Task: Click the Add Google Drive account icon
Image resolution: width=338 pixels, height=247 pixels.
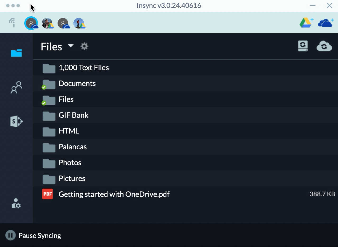Action: [306, 23]
